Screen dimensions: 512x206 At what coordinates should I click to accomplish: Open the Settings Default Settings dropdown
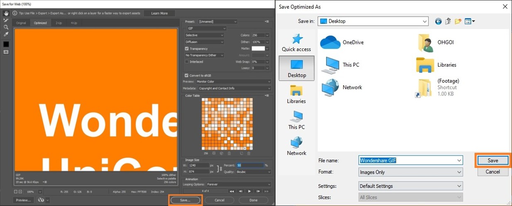411,186
